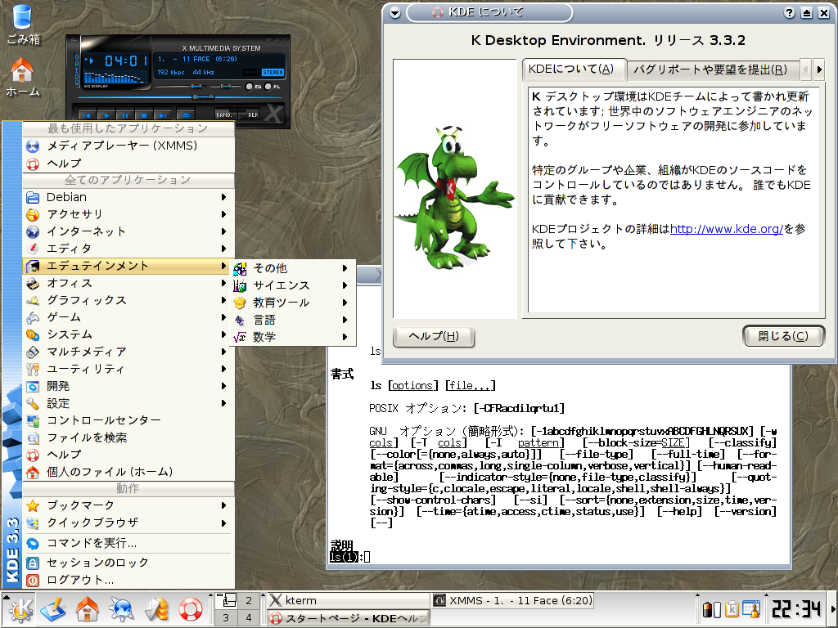Image resolution: width=838 pixels, height=628 pixels.
Task: Open the K menu launcher on the panel
Action: tap(20, 609)
